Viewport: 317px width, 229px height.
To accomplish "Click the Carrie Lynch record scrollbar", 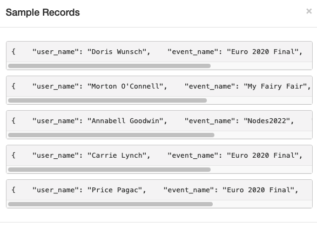I will click(x=110, y=170).
